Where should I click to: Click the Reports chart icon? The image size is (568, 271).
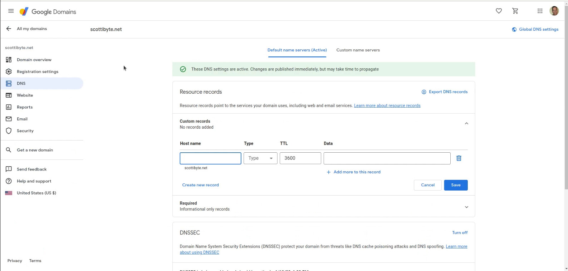pyautogui.click(x=9, y=107)
